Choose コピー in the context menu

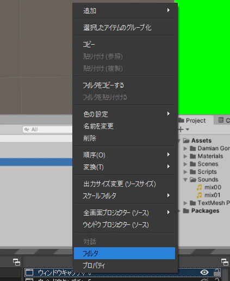[x=125, y=44]
